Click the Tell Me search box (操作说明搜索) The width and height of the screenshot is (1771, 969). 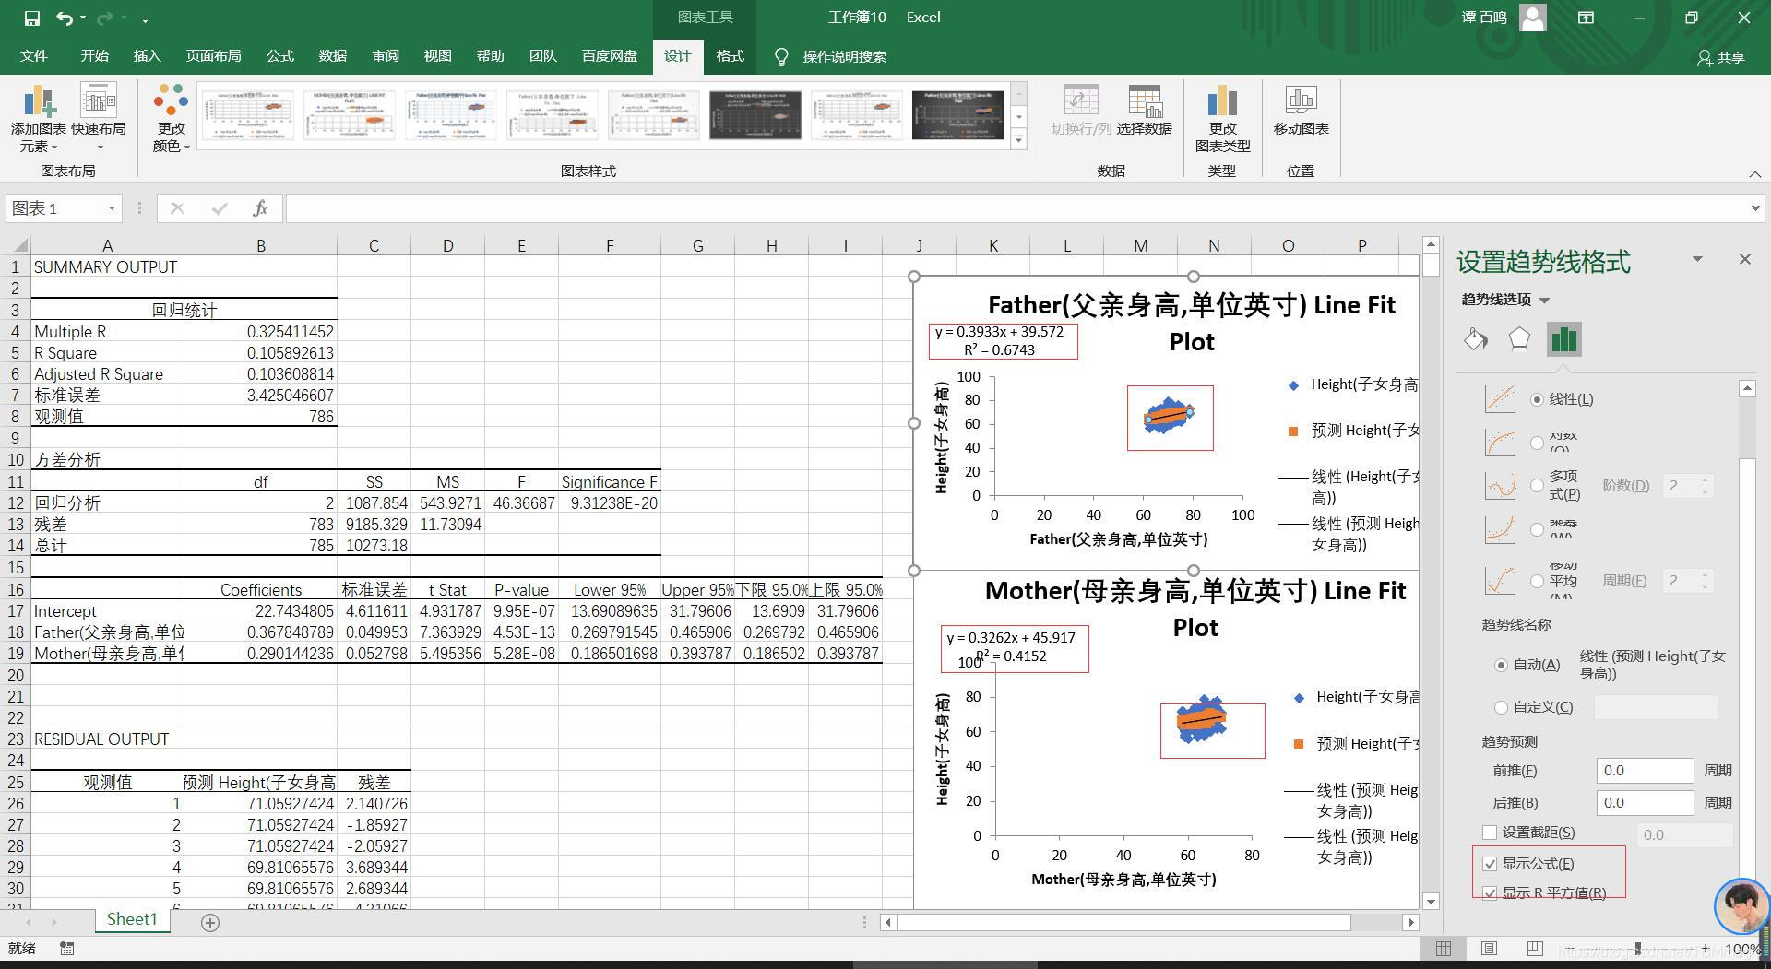844,57
